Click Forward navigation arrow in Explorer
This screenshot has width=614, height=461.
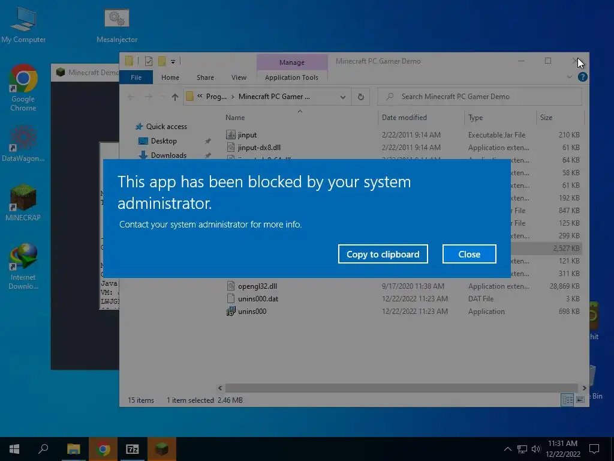tap(149, 97)
